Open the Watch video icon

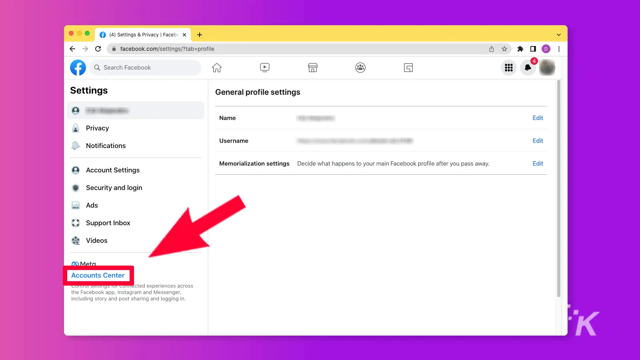pos(265,68)
